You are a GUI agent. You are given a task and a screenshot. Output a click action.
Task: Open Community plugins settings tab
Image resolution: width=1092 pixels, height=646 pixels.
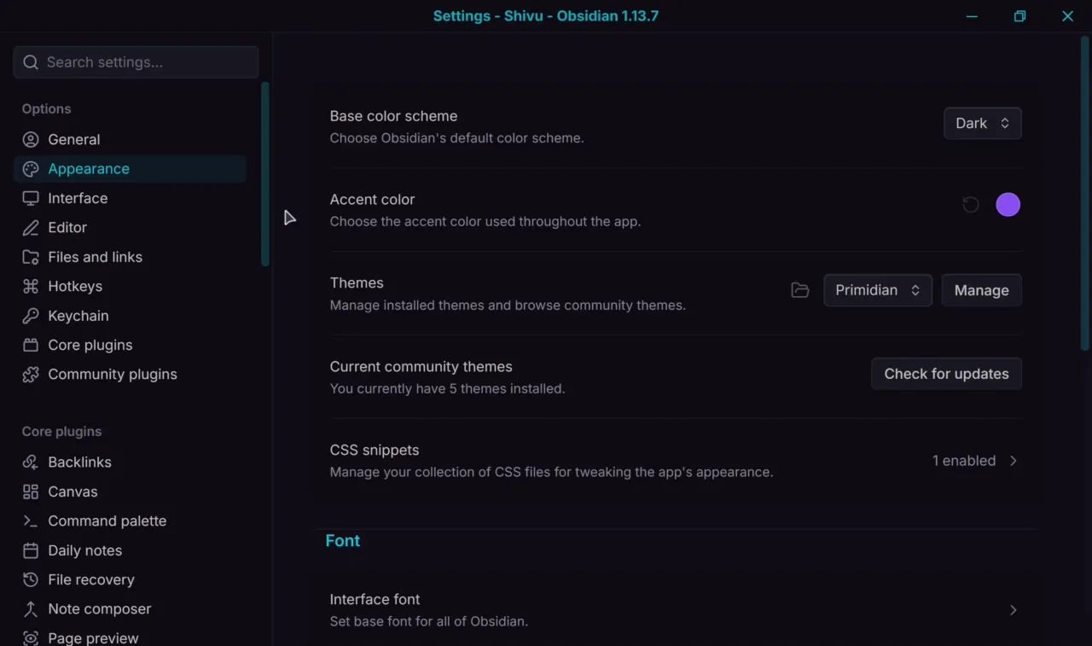pyautogui.click(x=130, y=375)
